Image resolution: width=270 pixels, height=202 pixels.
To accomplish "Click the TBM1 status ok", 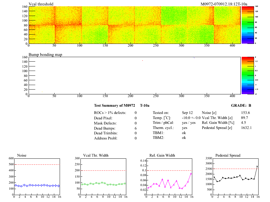I will [x=184, y=133].
